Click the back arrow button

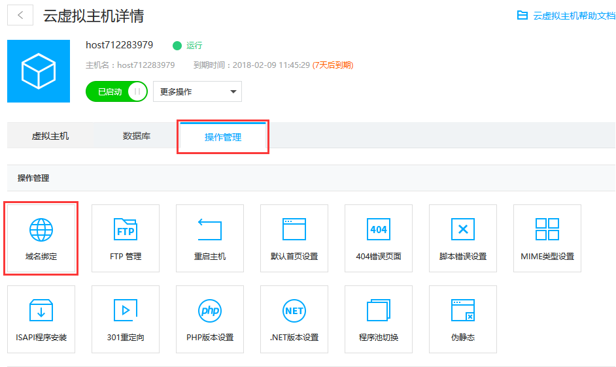pos(20,16)
